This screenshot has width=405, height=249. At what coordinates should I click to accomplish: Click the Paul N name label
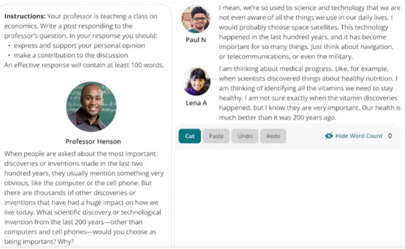(196, 40)
